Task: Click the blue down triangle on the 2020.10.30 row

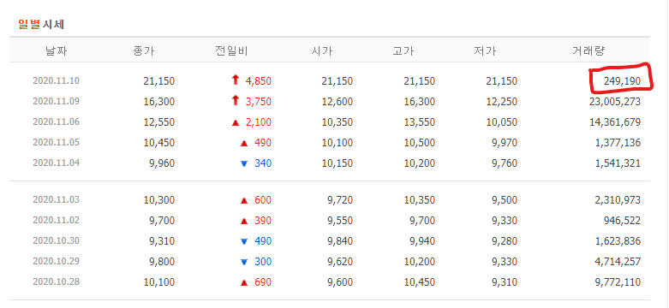Action: [244, 241]
